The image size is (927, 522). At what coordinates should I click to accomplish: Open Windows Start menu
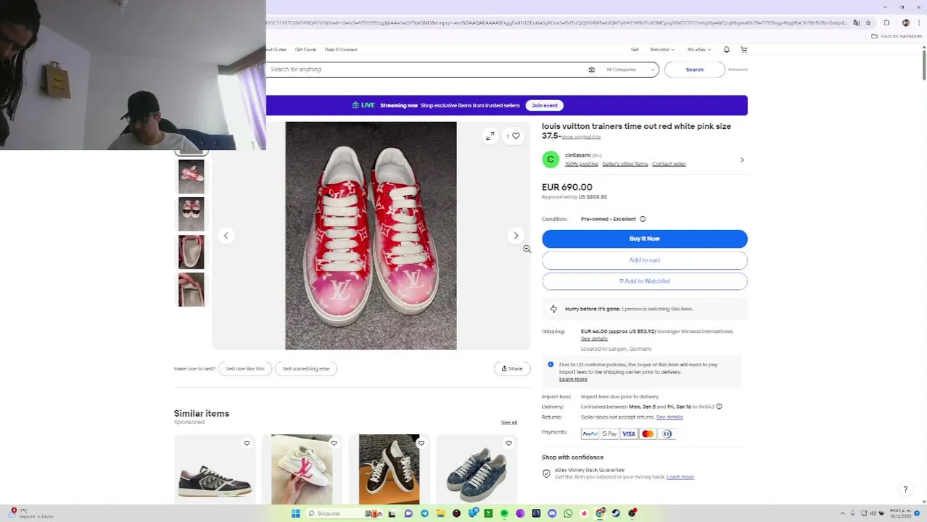pos(295,513)
